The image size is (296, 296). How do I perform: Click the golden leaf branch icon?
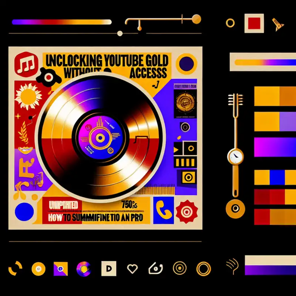(x=24, y=132)
